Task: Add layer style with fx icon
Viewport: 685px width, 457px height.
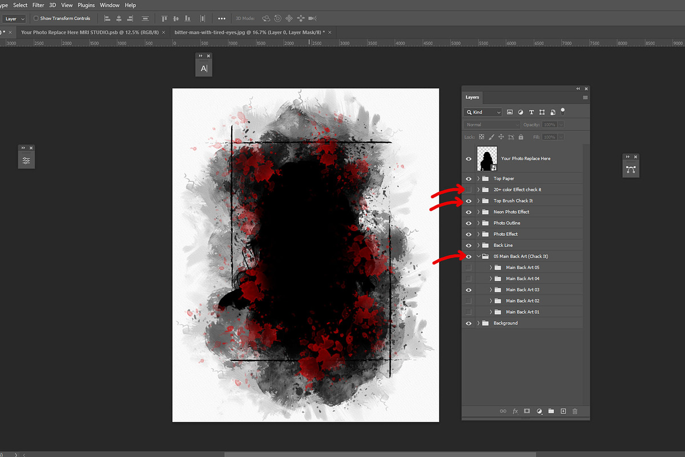Action: point(515,411)
